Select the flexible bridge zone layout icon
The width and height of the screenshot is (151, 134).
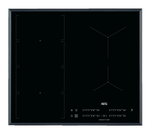(76, 116)
